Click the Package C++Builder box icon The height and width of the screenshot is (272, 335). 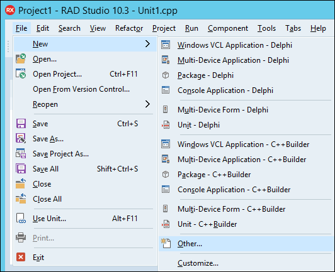pos(166,175)
